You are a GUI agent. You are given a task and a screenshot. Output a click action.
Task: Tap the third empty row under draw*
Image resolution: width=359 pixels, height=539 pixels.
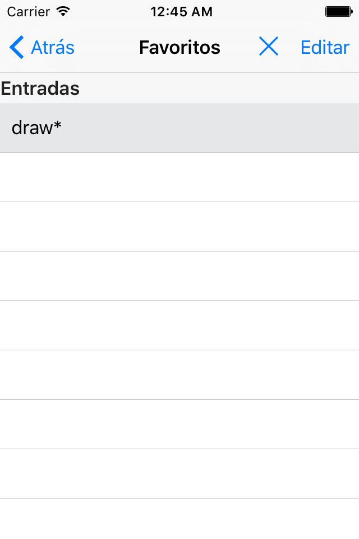click(x=179, y=276)
